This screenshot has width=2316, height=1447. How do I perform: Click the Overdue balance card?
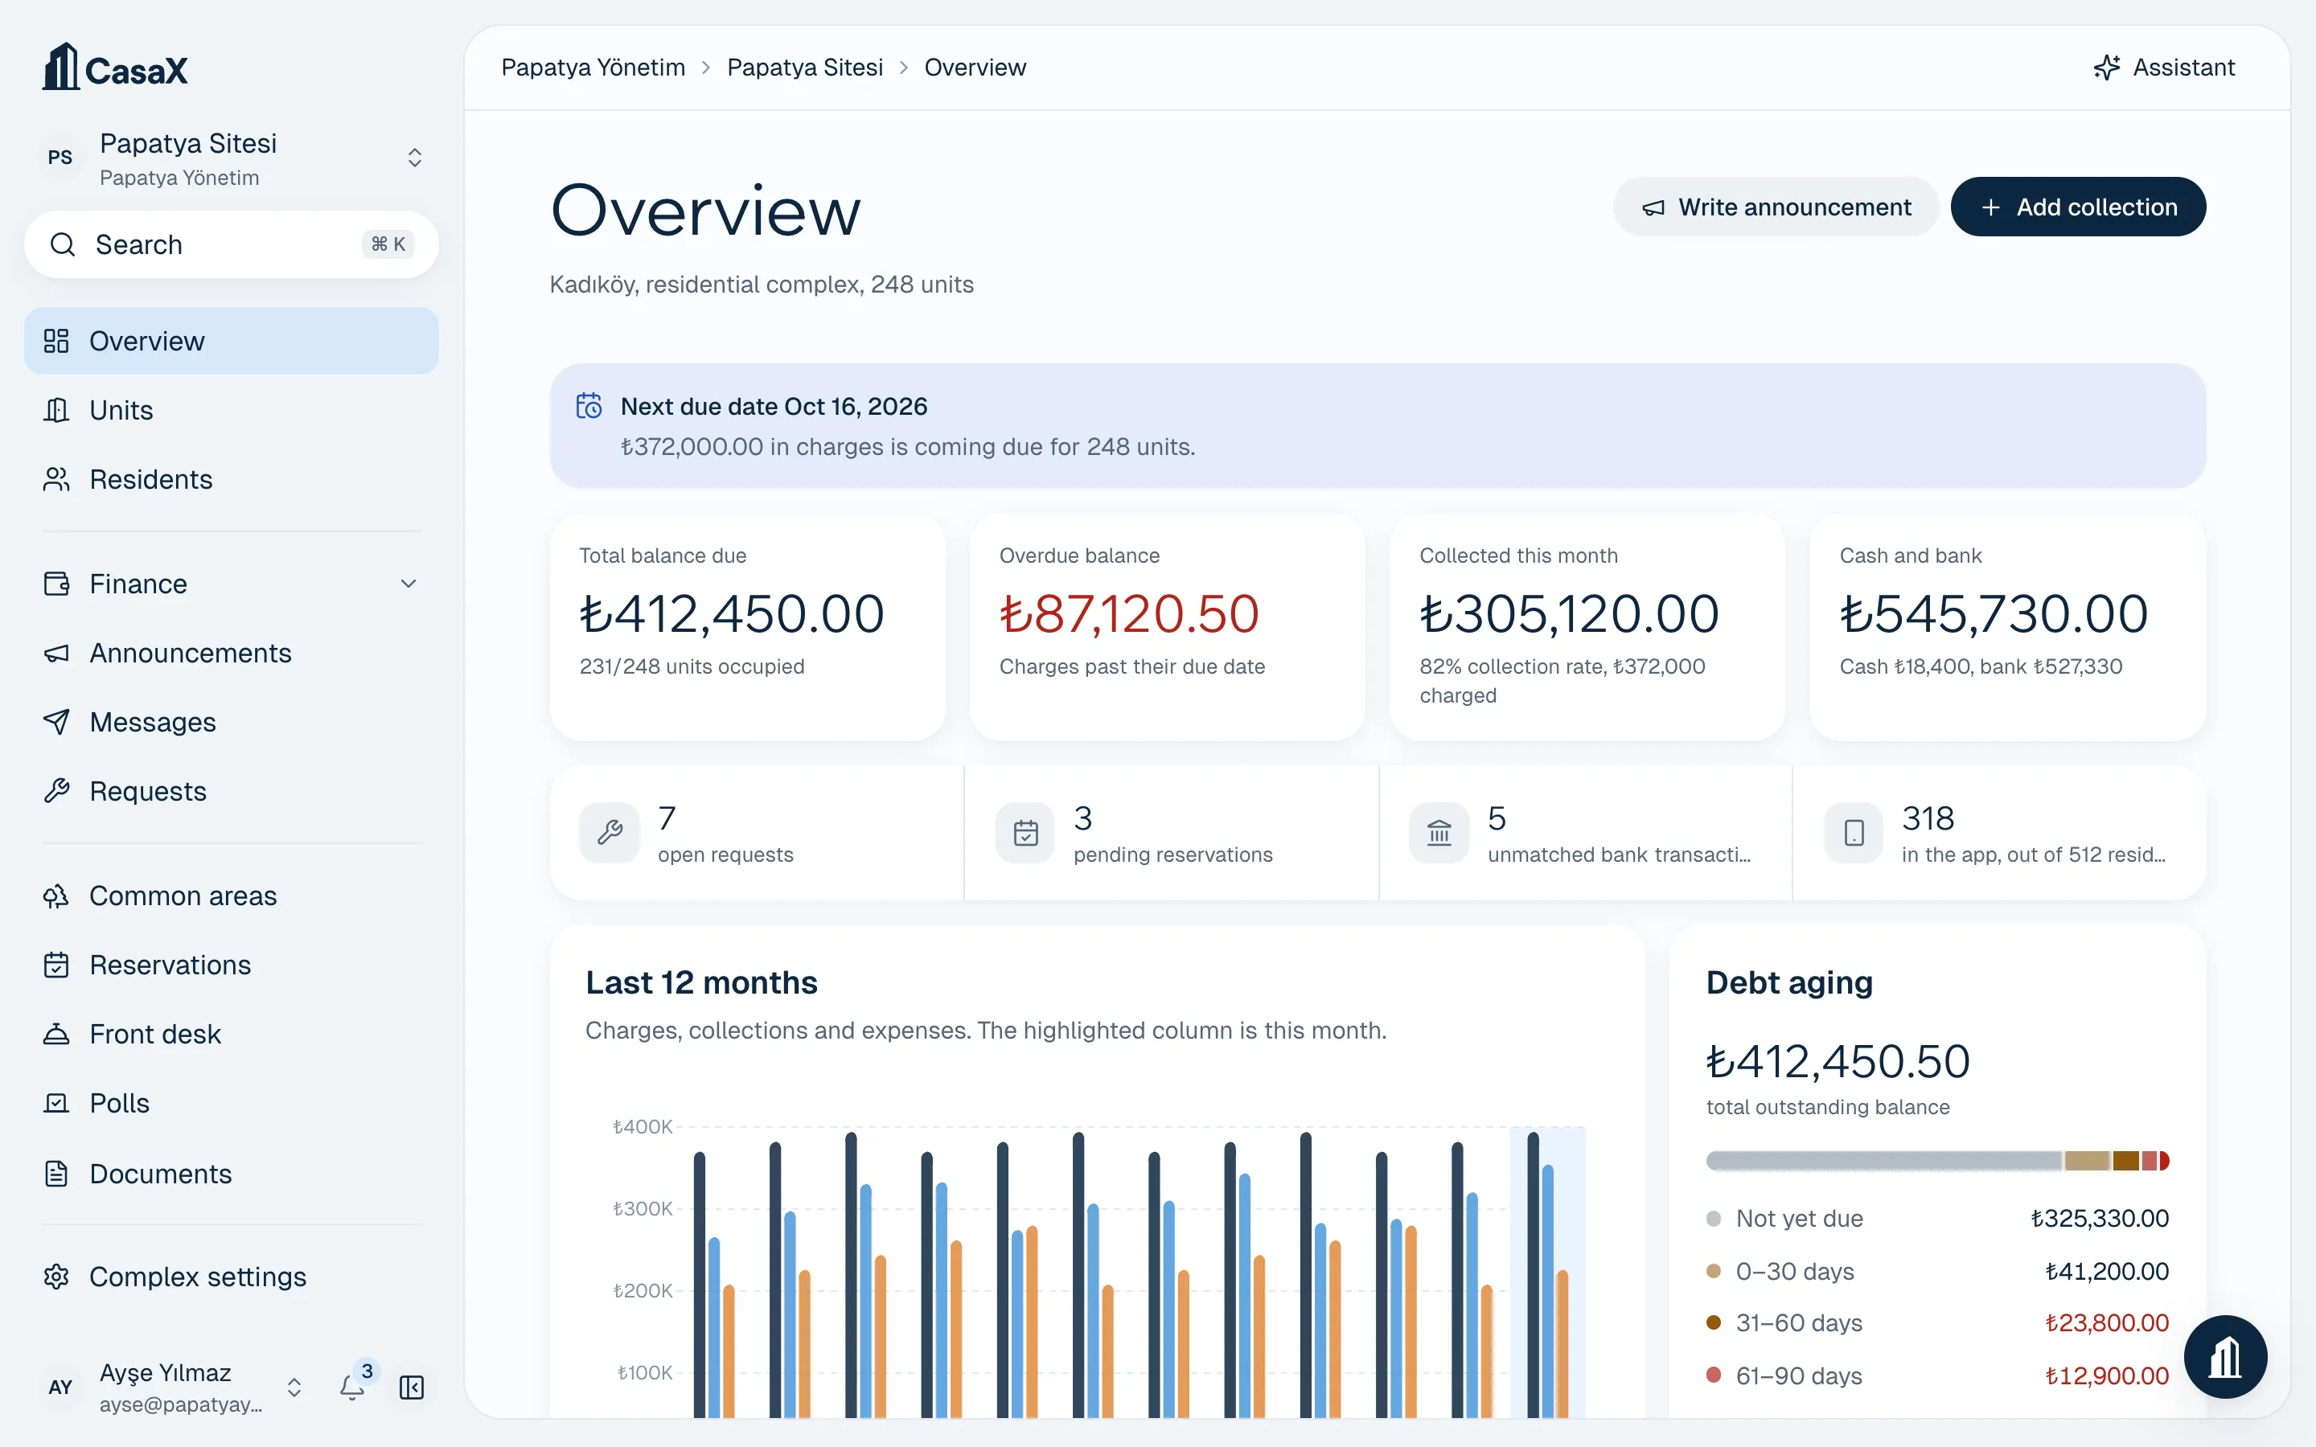(x=1168, y=627)
